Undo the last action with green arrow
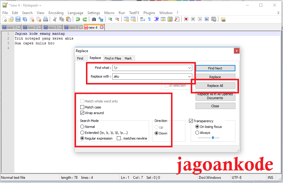 pos(78,19)
